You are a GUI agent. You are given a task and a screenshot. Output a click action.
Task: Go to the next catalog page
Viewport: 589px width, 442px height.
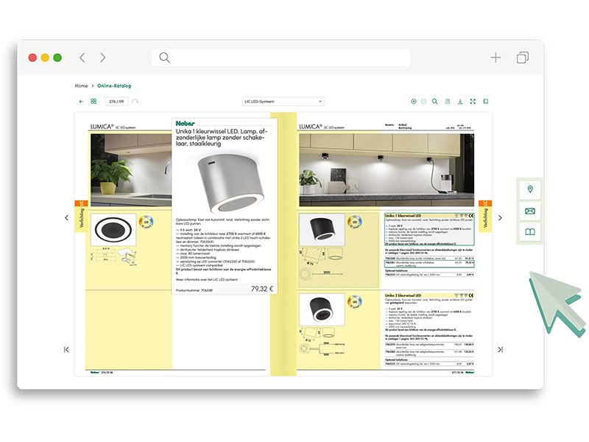500,217
